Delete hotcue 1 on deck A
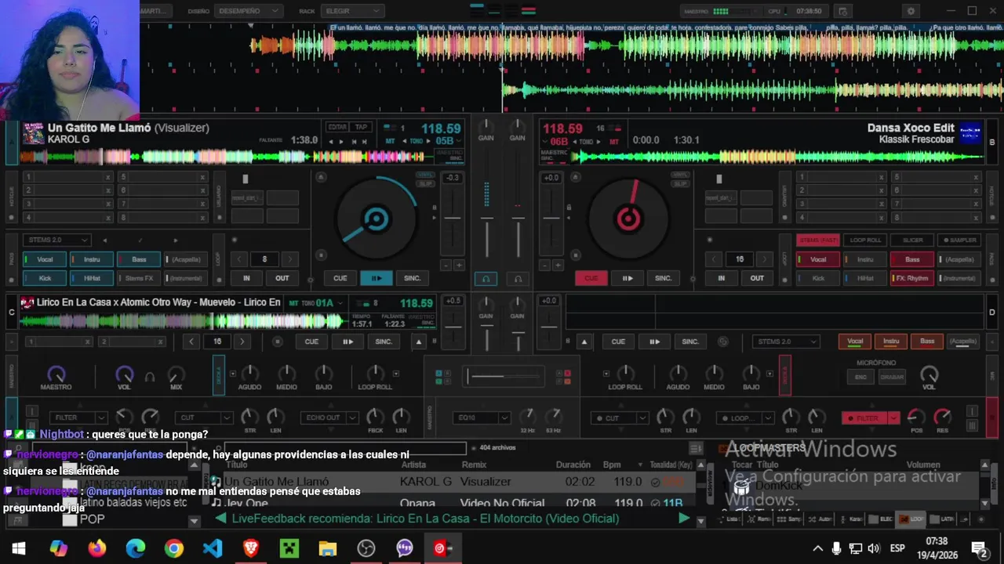This screenshot has width=1004, height=564. coord(107,177)
